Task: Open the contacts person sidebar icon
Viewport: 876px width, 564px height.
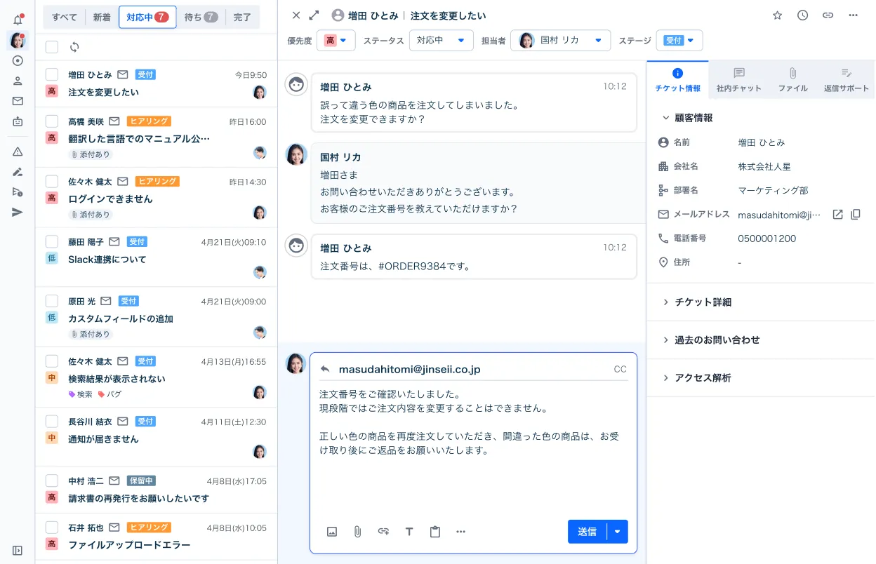Action: [18, 81]
